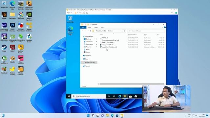This screenshot has width=210, height=118.
Task: Select OneDrive in the navigation pane
Action: pyautogui.click(x=88, y=55)
